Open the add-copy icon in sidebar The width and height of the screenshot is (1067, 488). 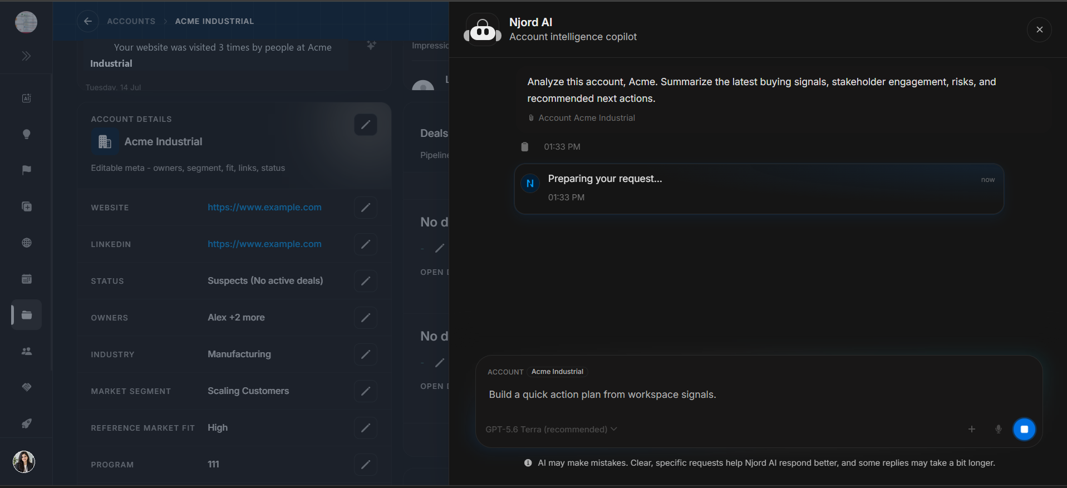pos(26,206)
